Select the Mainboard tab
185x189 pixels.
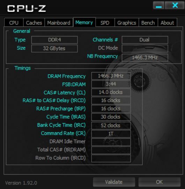point(59,22)
